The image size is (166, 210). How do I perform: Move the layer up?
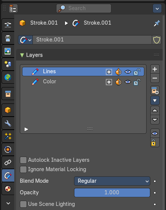pos(155,111)
